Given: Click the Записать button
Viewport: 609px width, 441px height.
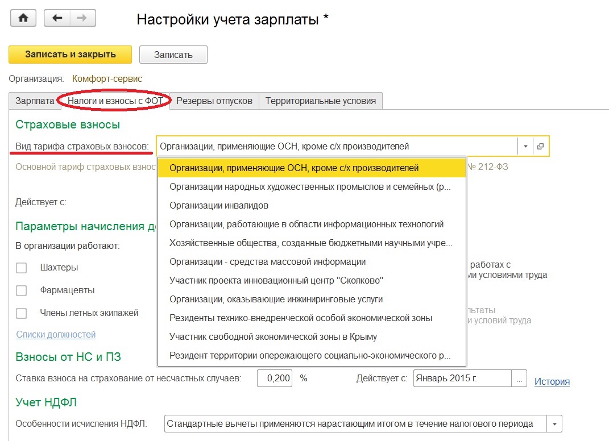Looking at the screenshot, I should (173, 55).
